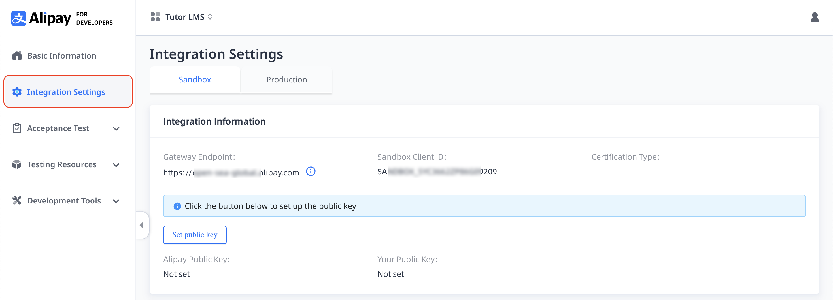Screen dimensions: 833x300
Task: Switch to the Production tab
Action: point(286,80)
